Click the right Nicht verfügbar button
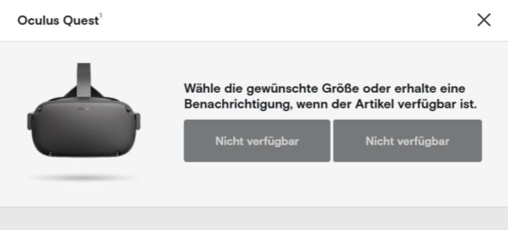 [407, 141]
